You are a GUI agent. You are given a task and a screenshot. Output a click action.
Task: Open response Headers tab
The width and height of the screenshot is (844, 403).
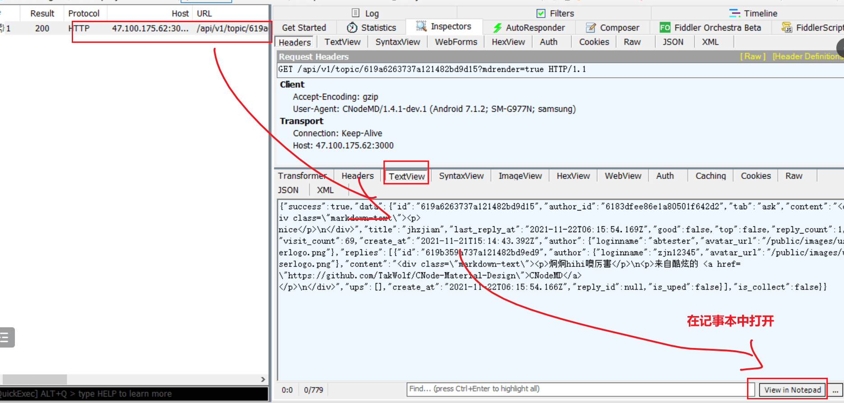click(357, 176)
